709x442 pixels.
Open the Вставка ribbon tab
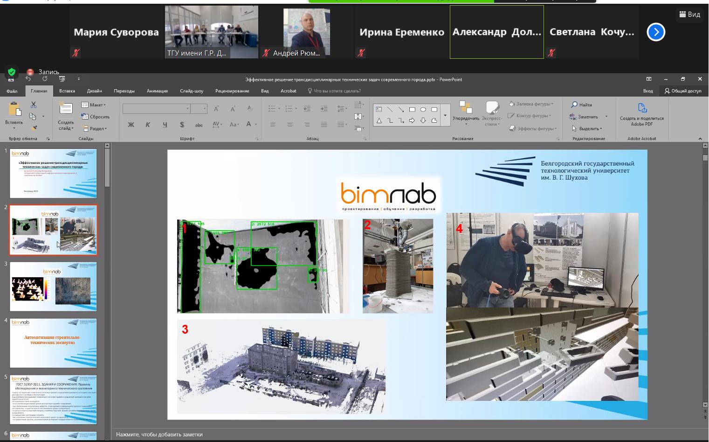point(67,91)
